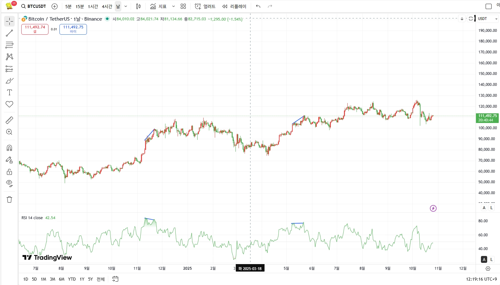
Task: Switch chart range to 5D
Action: [34, 279]
